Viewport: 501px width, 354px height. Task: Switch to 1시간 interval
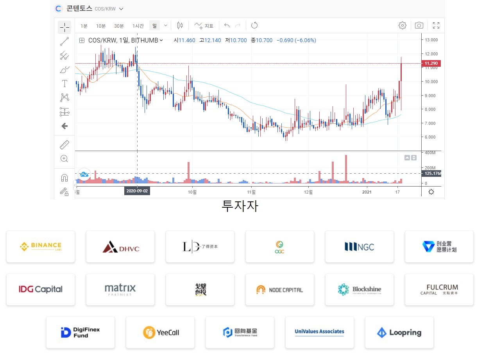138,26
